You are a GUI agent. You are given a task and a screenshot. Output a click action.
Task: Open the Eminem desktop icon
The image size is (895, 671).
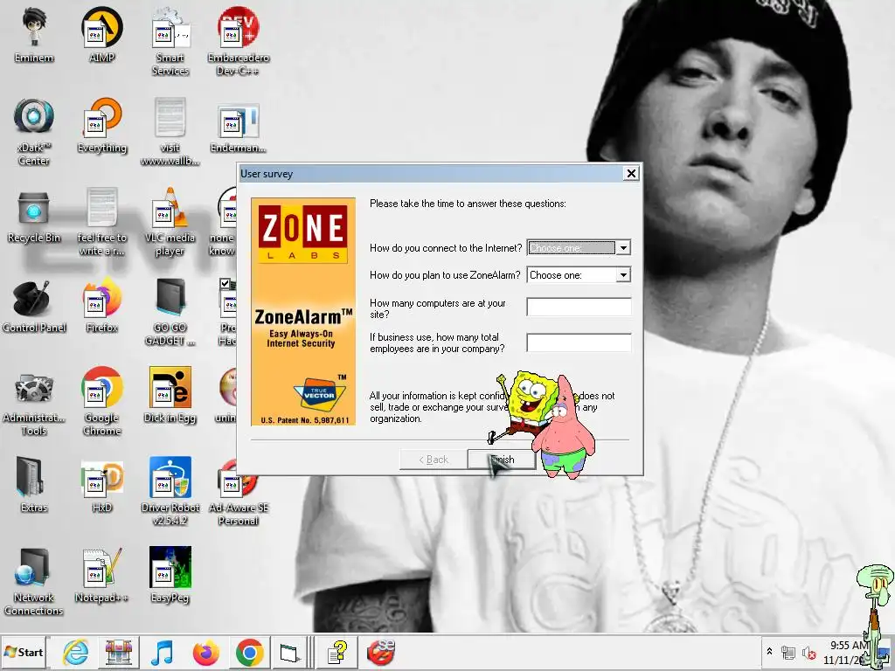[x=34, y=34]
